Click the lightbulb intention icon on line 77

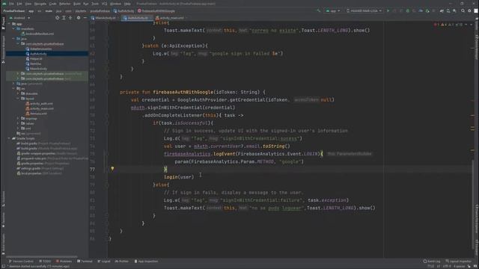click(x=112, y=169)
